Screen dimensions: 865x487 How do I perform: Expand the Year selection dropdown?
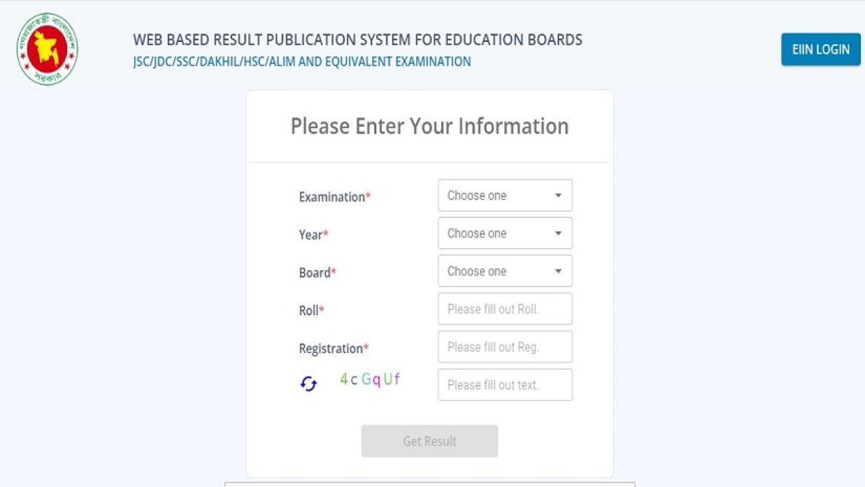point(505,233)
